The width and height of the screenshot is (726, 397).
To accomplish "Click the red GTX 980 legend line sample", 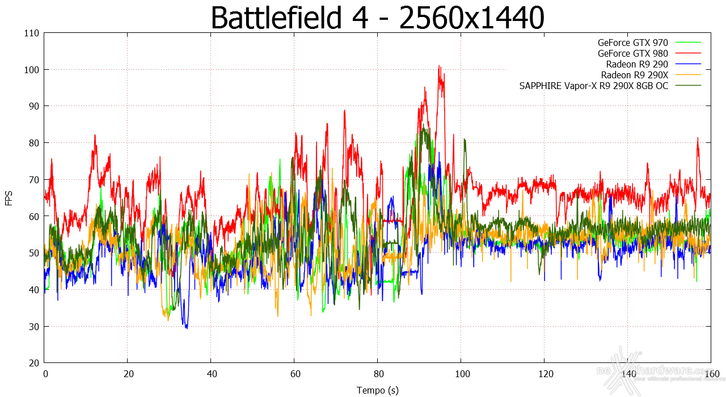I will 687,53.
